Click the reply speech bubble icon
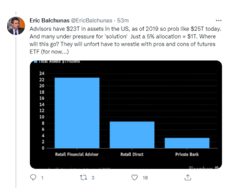The width and height of the screenshot is (236, 194). (x=33, y=177)
